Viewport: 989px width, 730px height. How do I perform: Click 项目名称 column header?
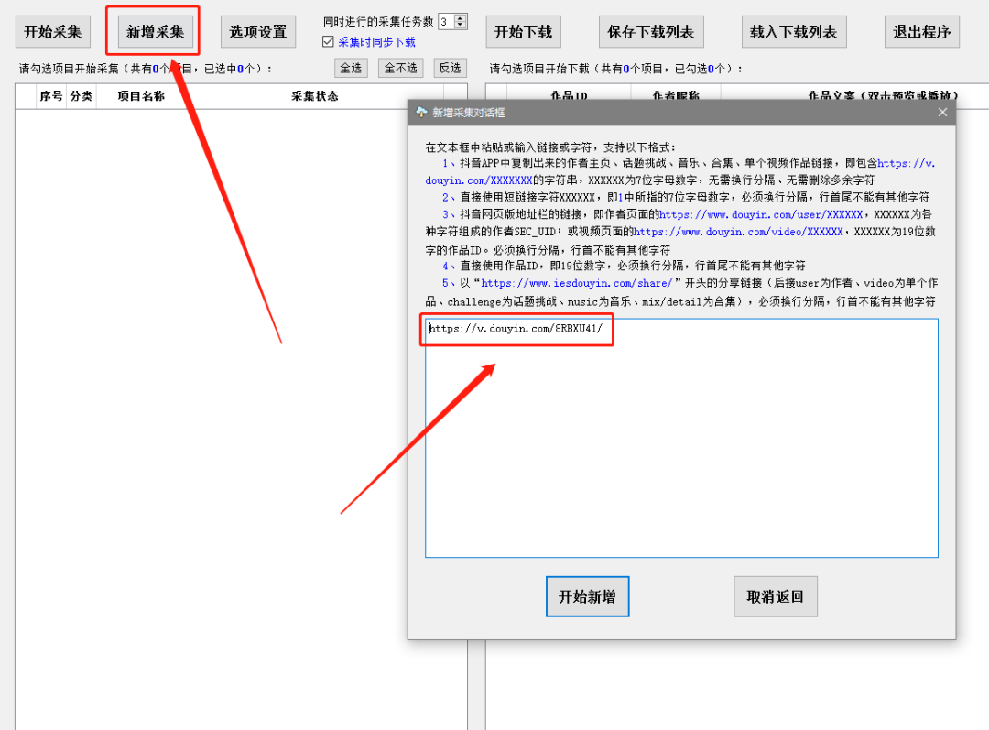141,96
